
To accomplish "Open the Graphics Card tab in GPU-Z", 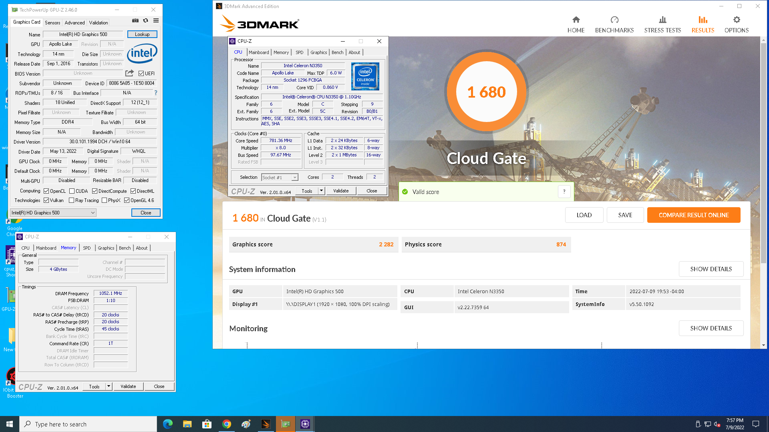I will [27, 22].
